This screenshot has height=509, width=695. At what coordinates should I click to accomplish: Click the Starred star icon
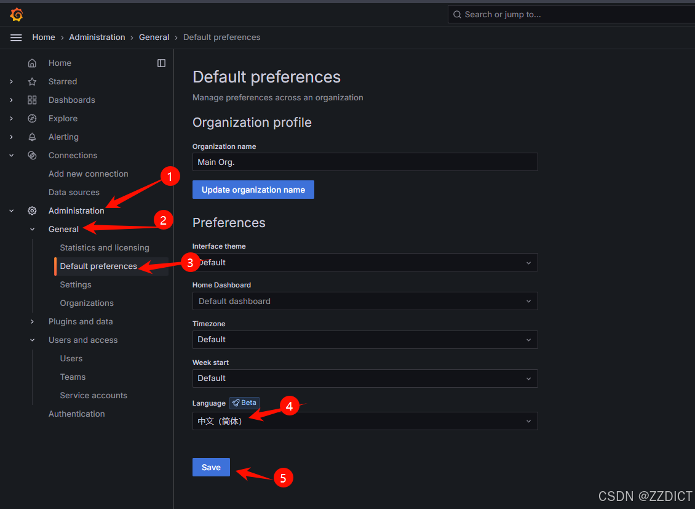click(32, 82)
